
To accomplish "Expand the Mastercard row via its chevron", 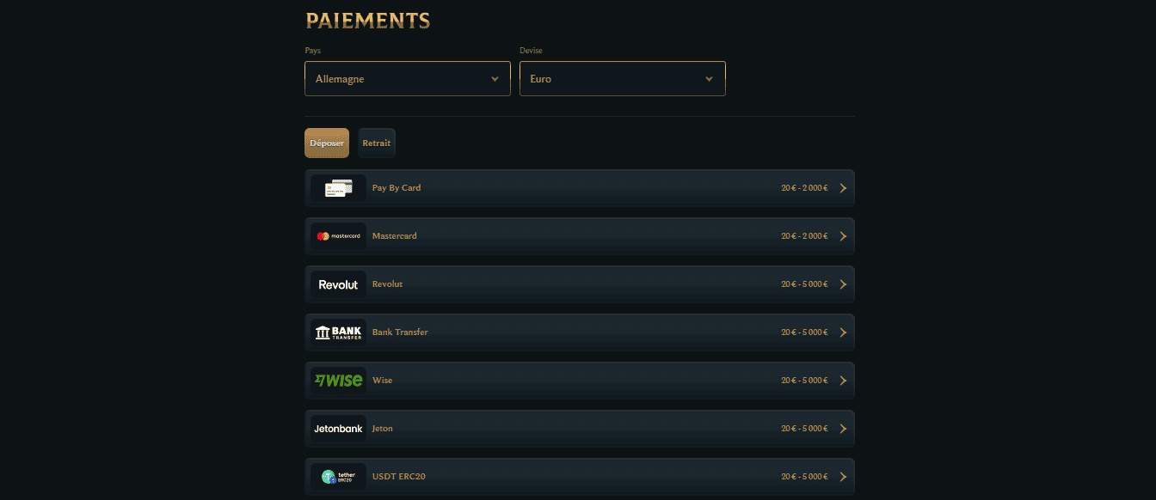I will (x=842, y=235).
